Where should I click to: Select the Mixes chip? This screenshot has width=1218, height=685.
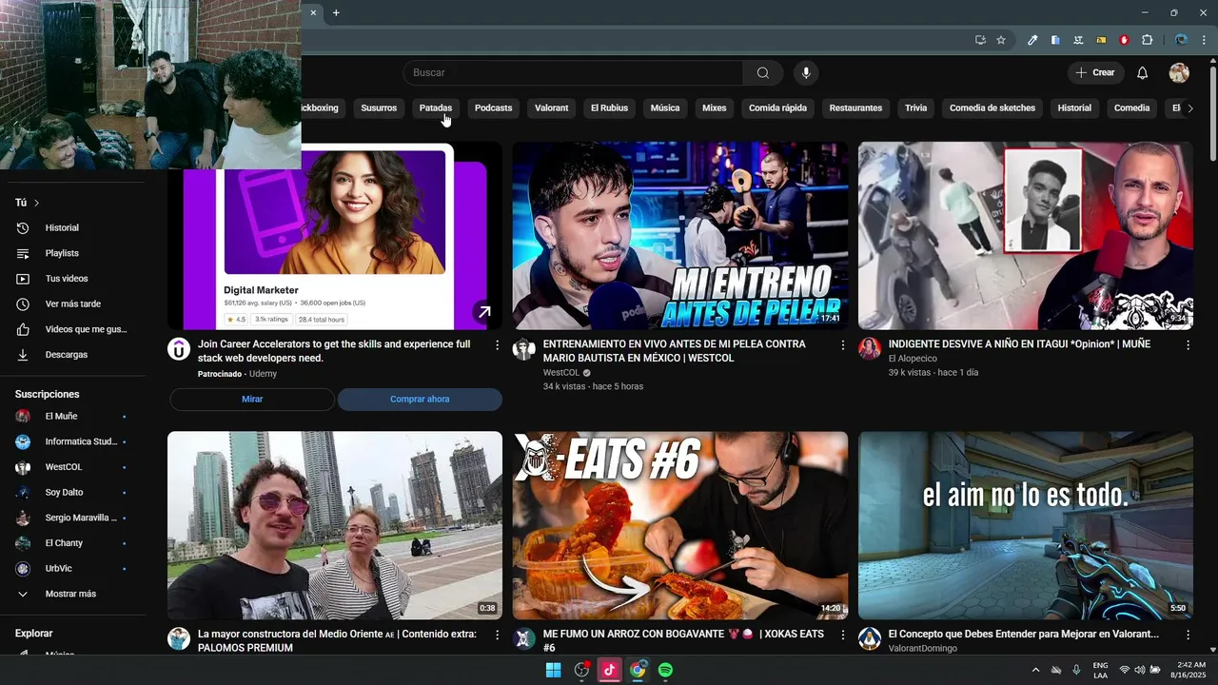714,108
